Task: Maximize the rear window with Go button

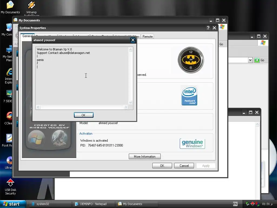Action: pos(259,36)
